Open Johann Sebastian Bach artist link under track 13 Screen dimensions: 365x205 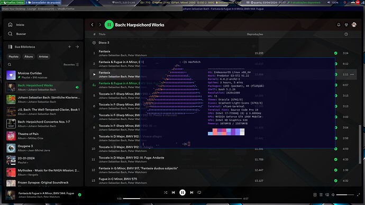point(113,183)
